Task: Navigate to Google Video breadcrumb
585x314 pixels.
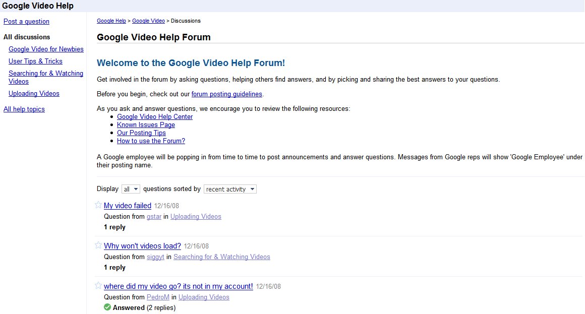Action: point(148,21)
